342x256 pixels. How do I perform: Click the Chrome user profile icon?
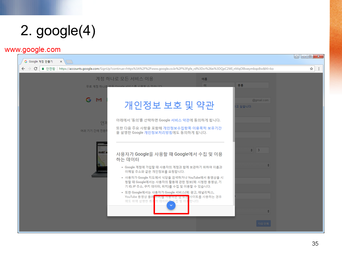(297, 57)
